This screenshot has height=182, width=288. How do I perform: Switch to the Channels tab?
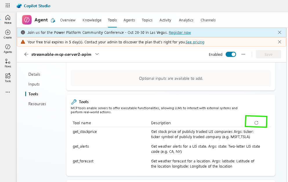click(x=208, y=20)
